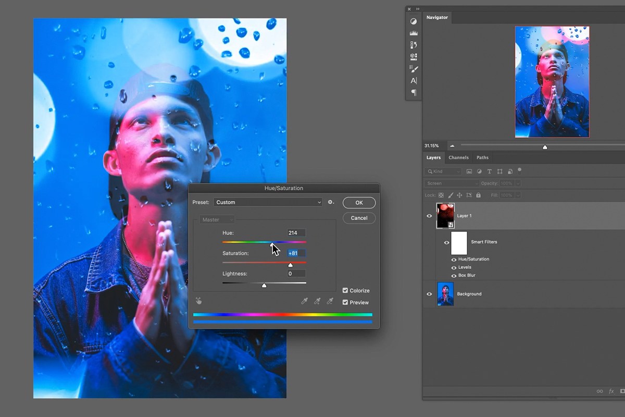This screenshot has height=417, width=625.
Task: Open the Character panel icon
Action: tap(414, 81)
